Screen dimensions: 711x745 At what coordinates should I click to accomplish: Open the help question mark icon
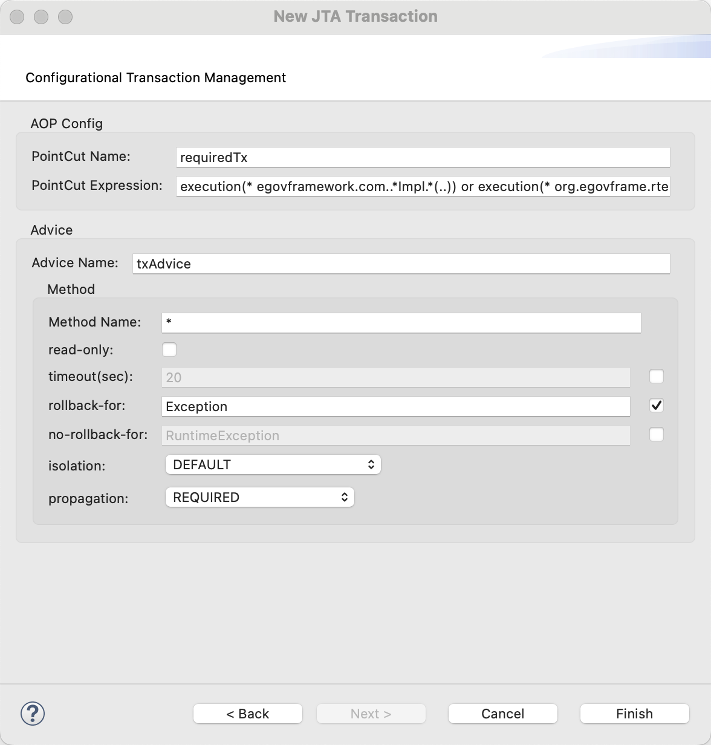point(33,714)
